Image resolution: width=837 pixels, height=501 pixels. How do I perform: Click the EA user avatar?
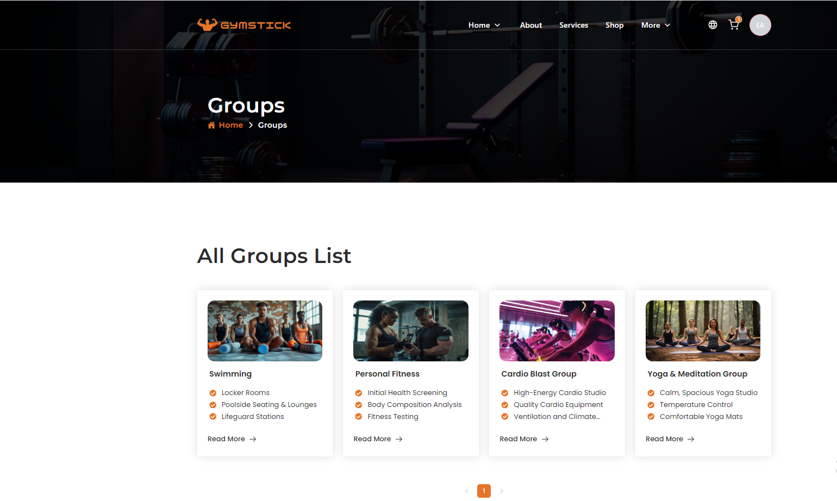point(760,25)
